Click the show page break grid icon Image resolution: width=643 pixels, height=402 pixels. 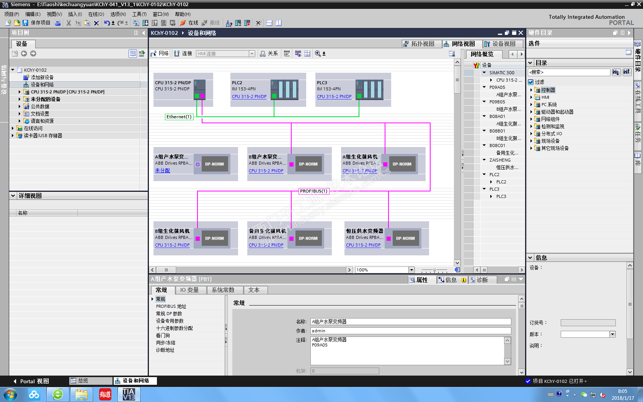(307, 54)
